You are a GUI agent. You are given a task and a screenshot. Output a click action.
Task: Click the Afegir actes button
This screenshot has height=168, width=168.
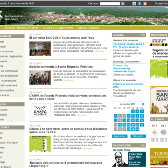[120, 136]
